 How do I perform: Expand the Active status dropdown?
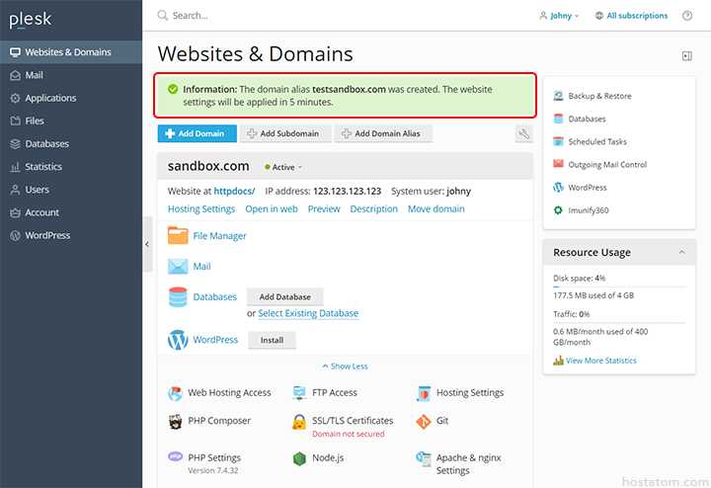(283, 167)
